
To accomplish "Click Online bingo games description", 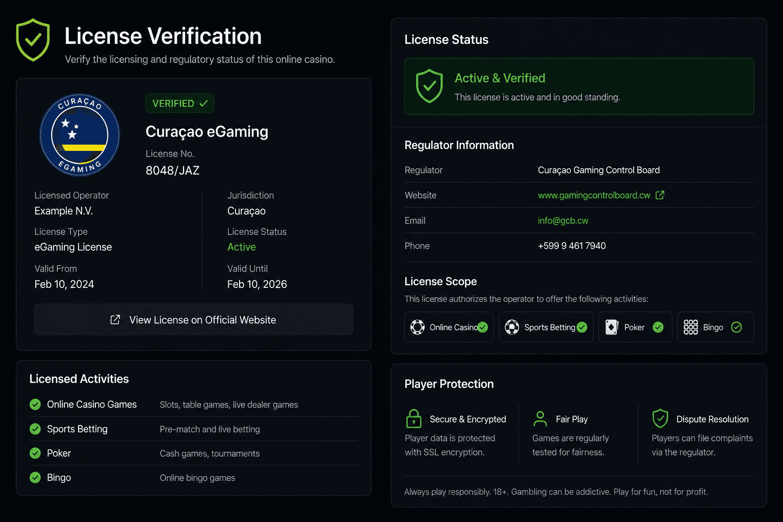I will 197,478.
